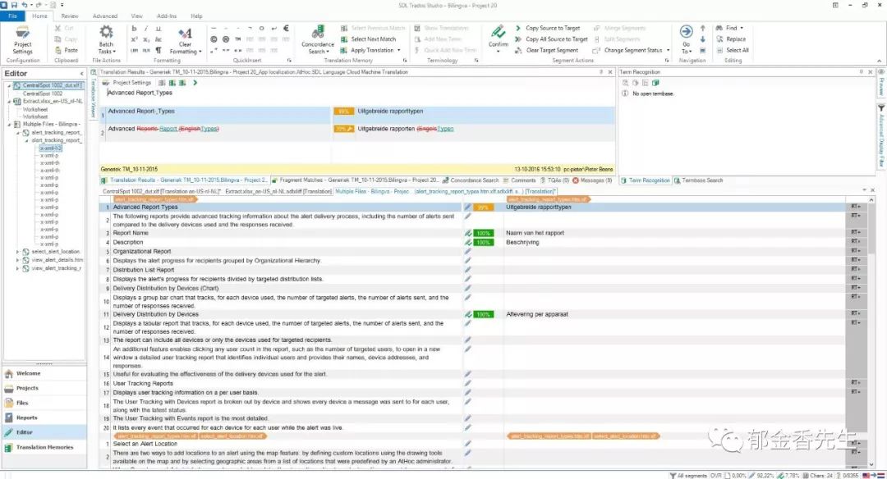The image size is (887, 479).
Task: Switch to Termbase Search tab
Action: pos(698,180)
